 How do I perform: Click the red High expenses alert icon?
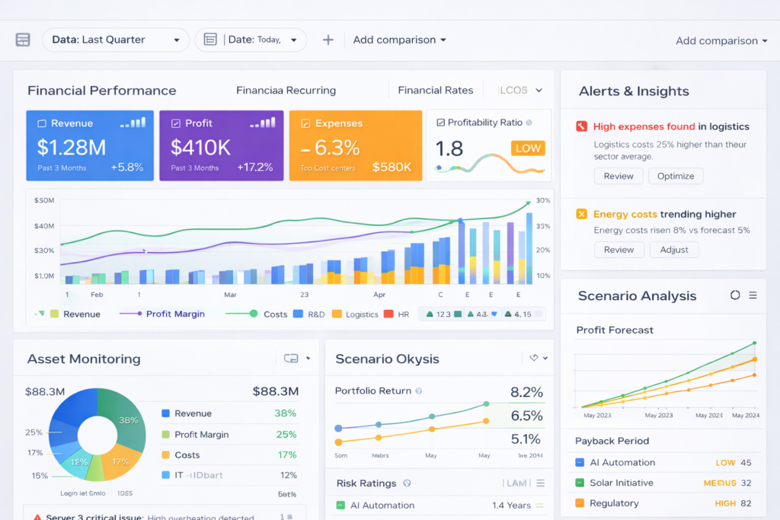582,127
